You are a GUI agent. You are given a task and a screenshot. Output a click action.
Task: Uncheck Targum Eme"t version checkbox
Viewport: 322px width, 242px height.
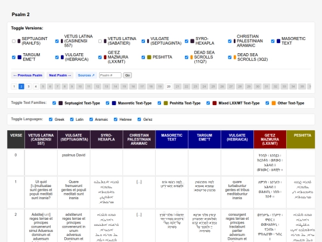pyautogui.click(x=14, y=57)
